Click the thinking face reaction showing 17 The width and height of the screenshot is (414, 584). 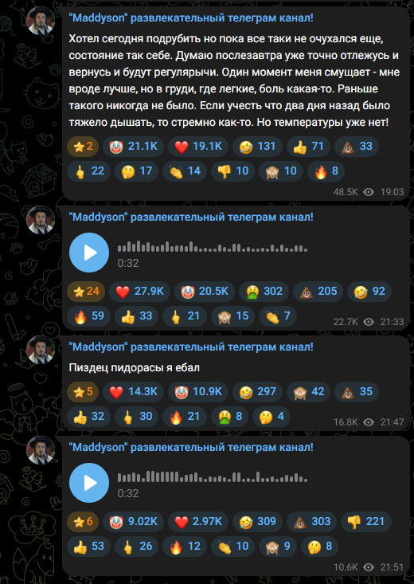[137, 171]
